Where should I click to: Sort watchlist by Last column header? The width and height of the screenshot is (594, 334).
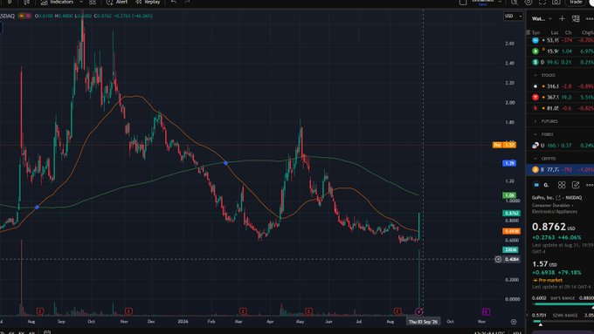(555, 32)
